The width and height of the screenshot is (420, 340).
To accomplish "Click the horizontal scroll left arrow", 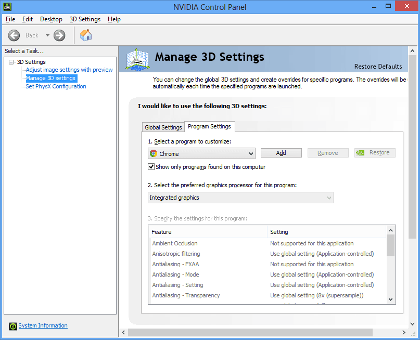I will click(x=123, y=333).
